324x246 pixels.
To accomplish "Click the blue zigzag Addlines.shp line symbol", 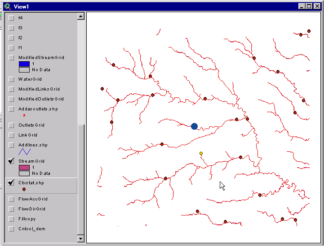I will [x=24, y=152].
